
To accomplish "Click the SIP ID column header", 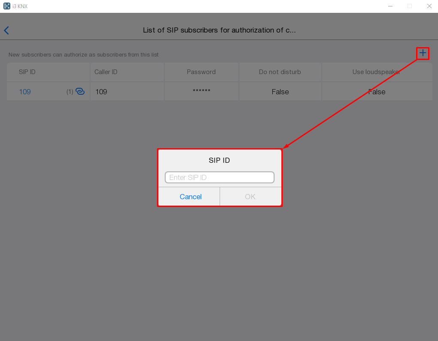I will (27, 72).
